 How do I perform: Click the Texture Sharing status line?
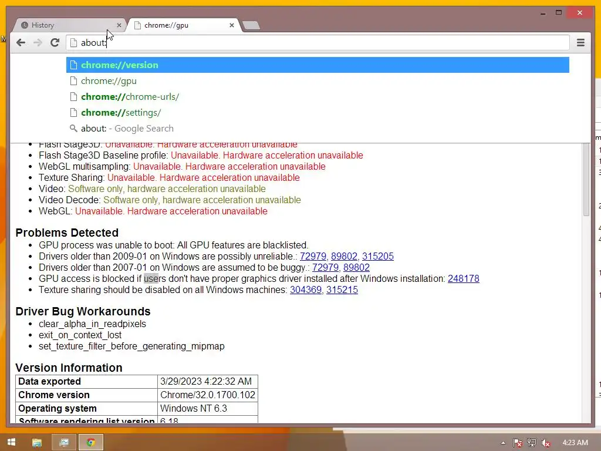tap(169, 177)
